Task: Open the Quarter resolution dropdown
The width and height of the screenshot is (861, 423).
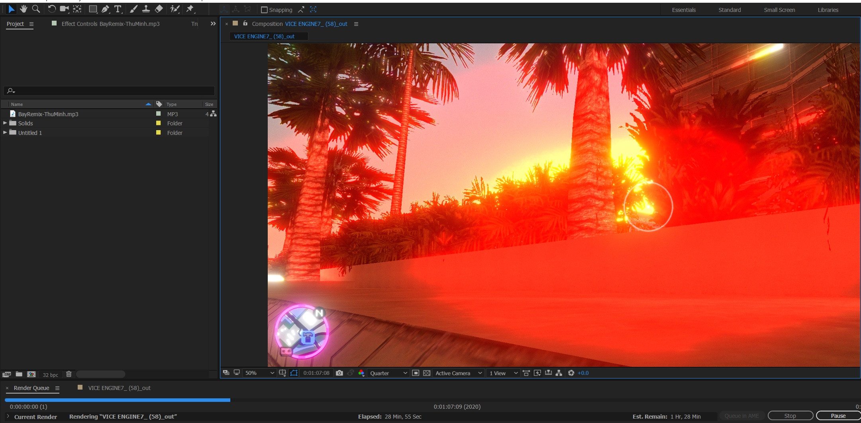Action: click(x=388, y=373)
